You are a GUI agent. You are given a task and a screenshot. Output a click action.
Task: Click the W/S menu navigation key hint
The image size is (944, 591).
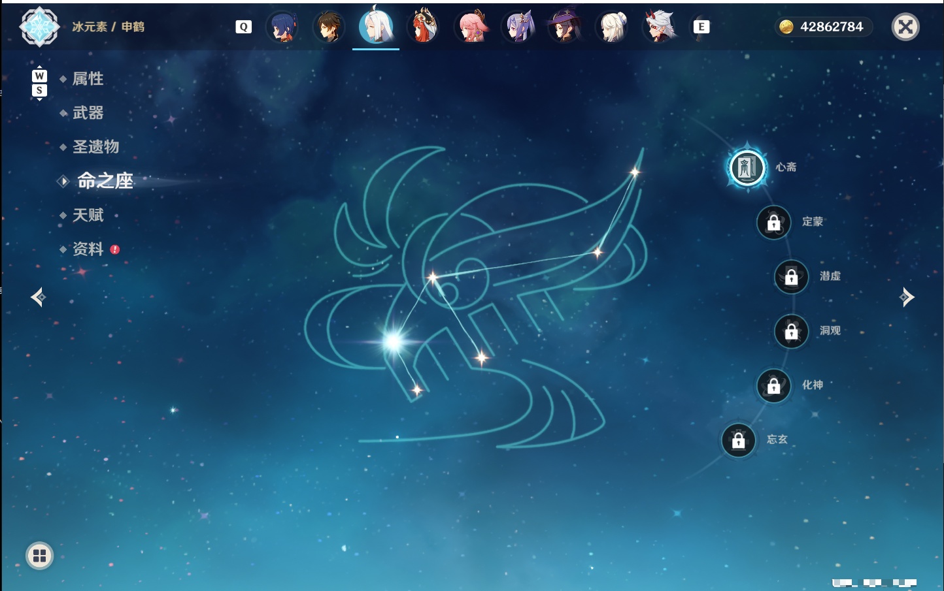tap(39, 83)
